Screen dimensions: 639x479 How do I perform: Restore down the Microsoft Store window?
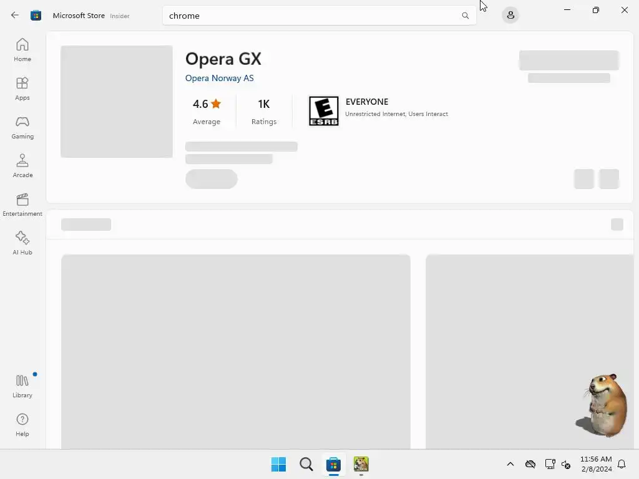(596, 10)
